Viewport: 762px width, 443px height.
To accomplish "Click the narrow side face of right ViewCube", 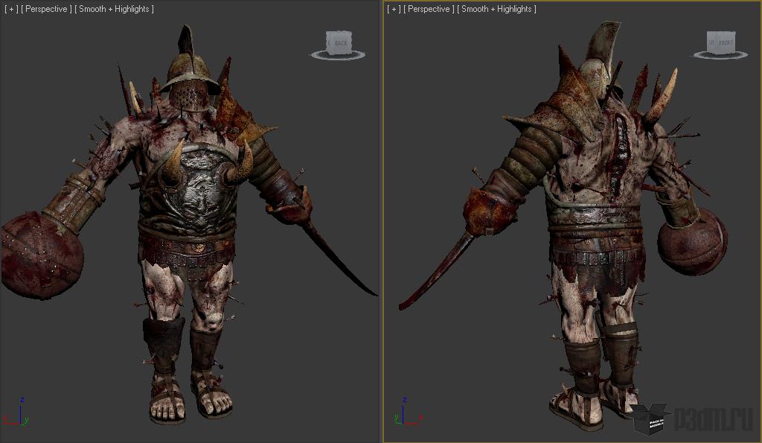I will [x=711, y=43].
